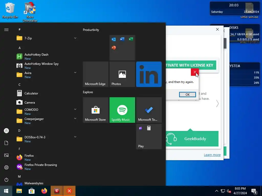Switch to red X error taskbar button

point(69,191)
